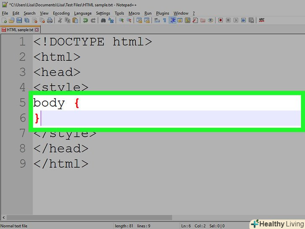Click the </html> text on line 9

(61, 164)
